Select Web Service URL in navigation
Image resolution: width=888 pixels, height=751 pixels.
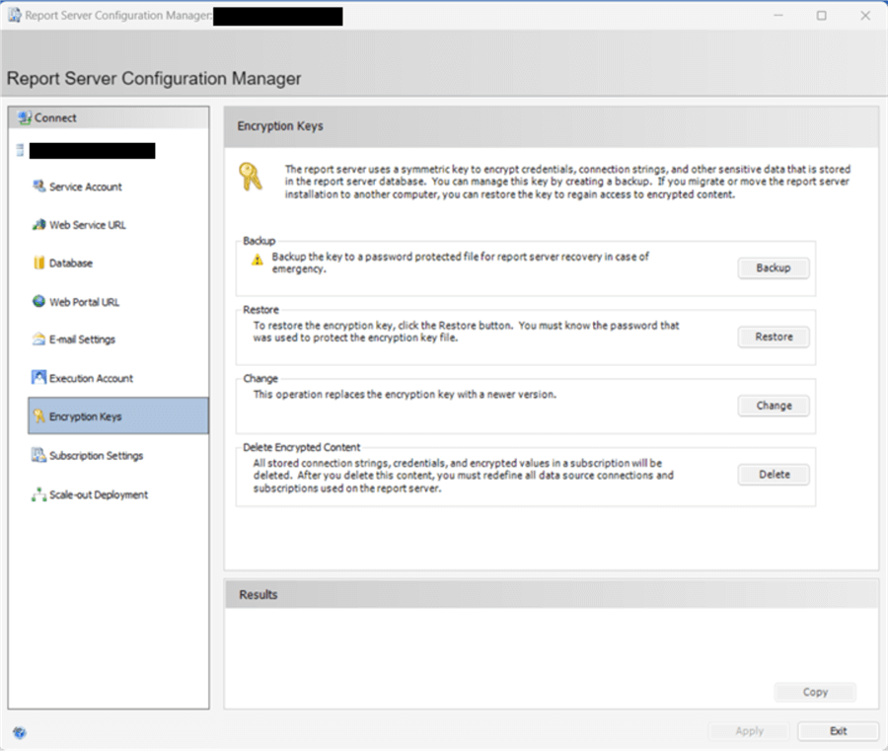tap(87, 225)
